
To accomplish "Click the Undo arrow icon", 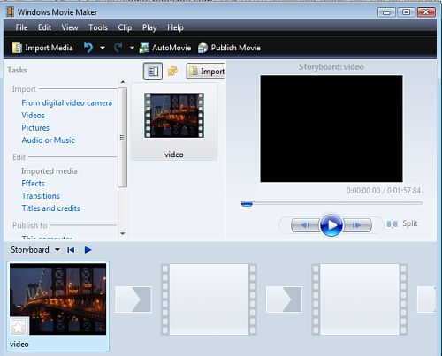I will coord(88,48).
